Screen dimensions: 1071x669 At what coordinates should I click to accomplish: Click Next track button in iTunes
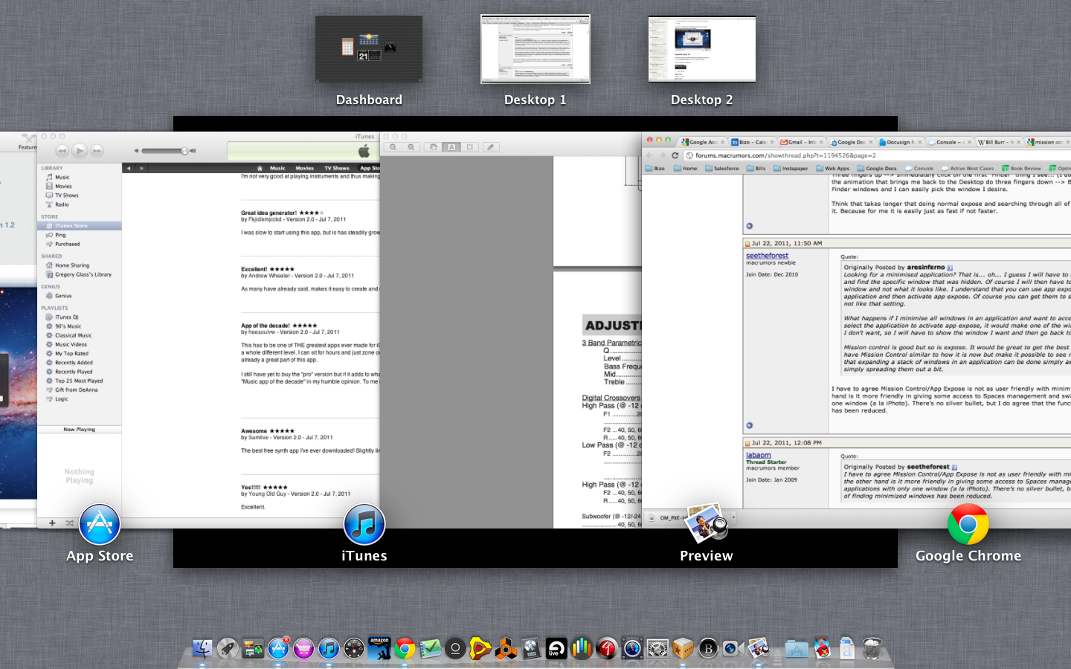click(97, 150)
